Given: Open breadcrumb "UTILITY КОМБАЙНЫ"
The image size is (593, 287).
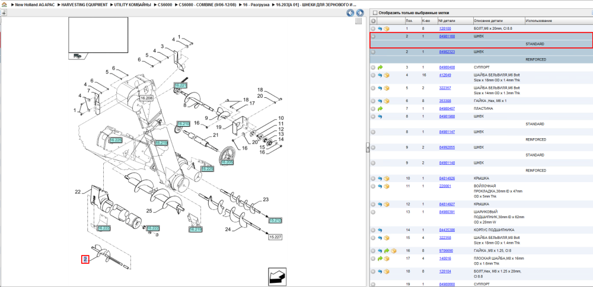Looking at the screenshot, I should (x=132, y=5).
